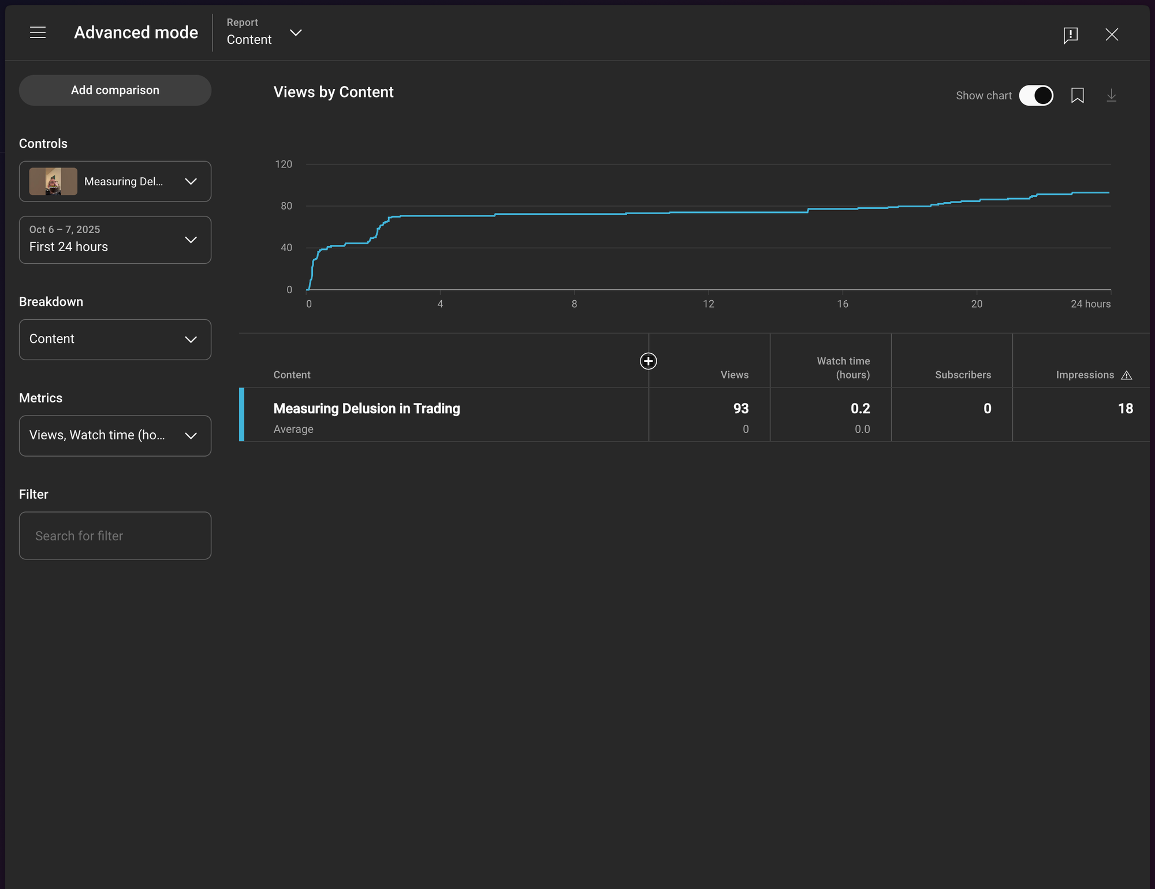Save report with bookmark icon
Screen dimensions: 1155x889
1077,95
